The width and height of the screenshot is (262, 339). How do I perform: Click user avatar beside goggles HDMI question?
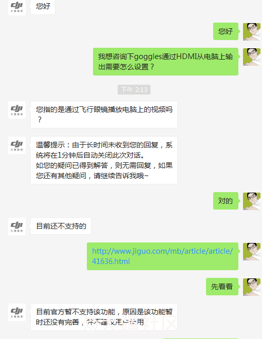[252, 57]
